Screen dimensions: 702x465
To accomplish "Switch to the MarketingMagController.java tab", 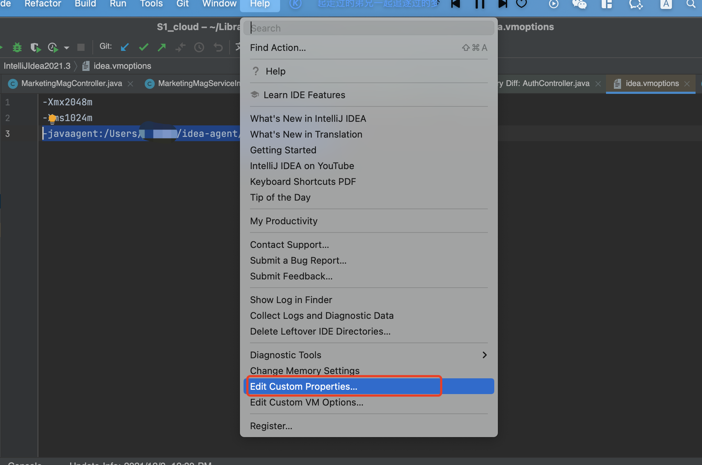I will [x=71, y=83].
